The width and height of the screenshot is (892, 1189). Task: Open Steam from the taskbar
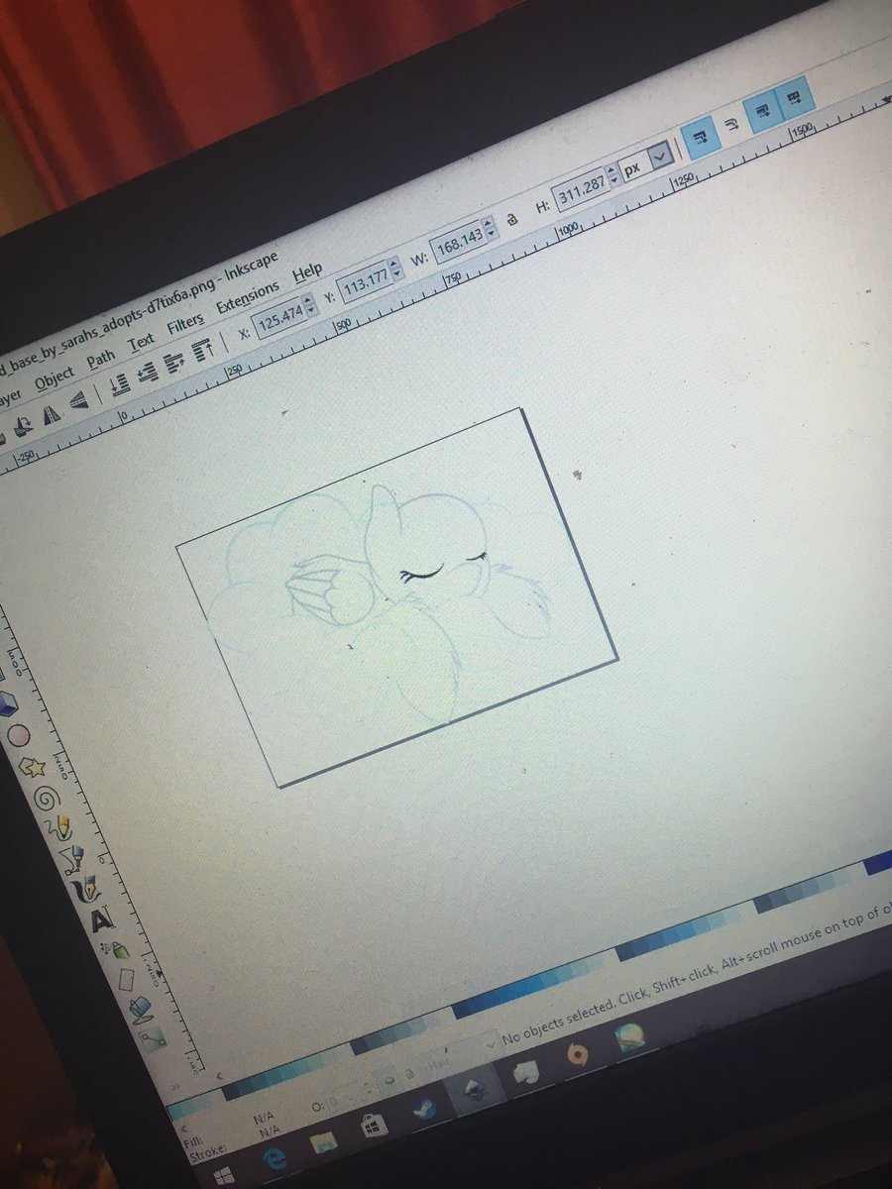tap(425, 1110)
